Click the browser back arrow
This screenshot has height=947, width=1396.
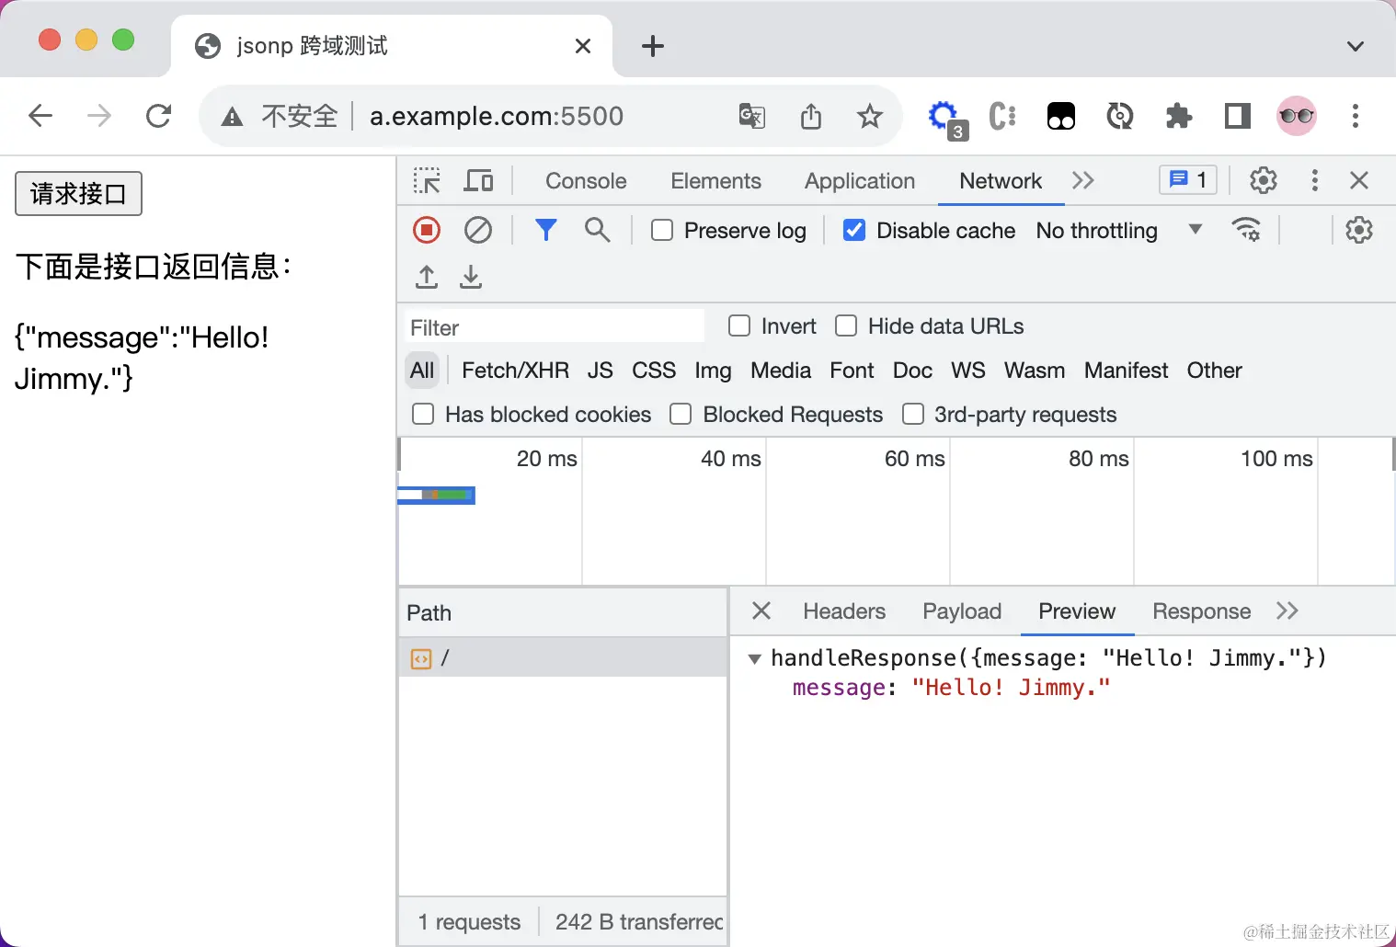(x=40, y=116)
